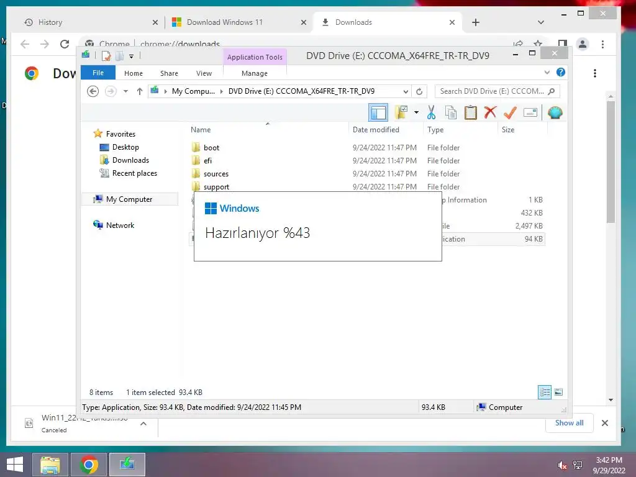Click the folder options icon in toolbar
636x477 pixels.
pos(402,112)
